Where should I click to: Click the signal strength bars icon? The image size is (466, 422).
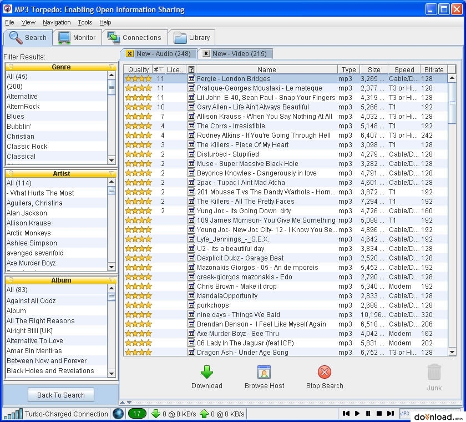click(13, 414)
